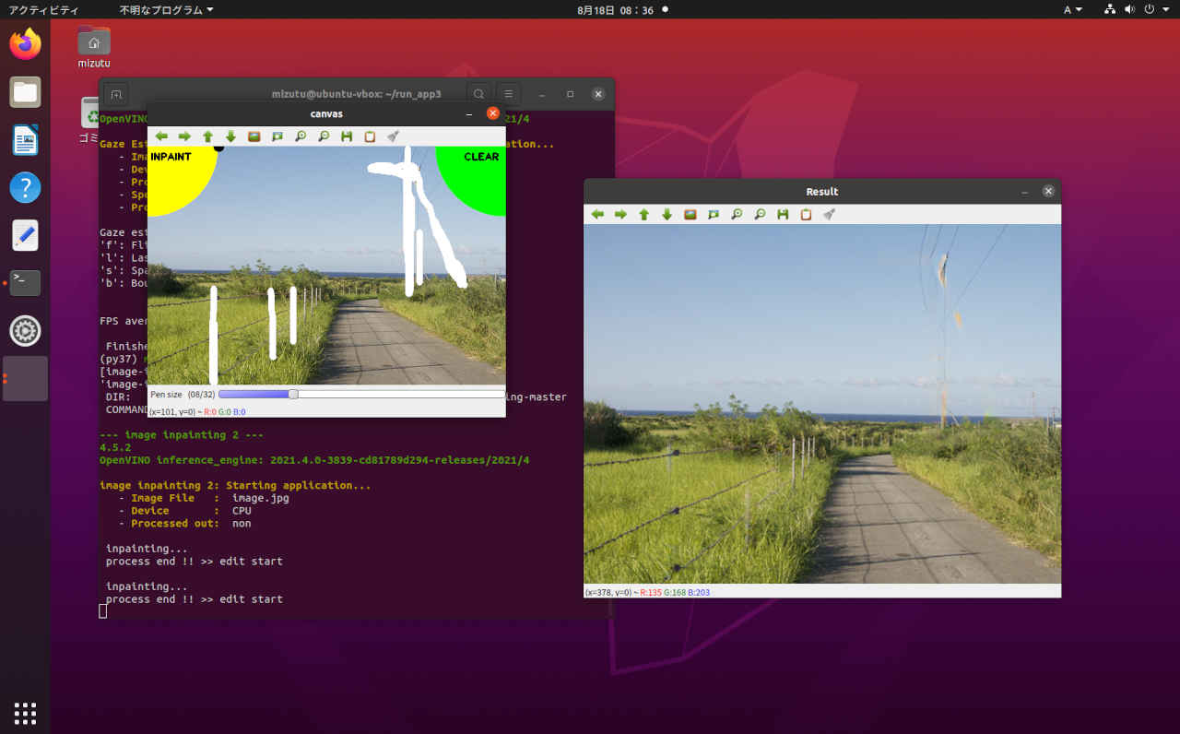The width and height of the screenshot is (1180, 734).
Task: Open the terminal hamburger menu
Action: coord(508,93)
